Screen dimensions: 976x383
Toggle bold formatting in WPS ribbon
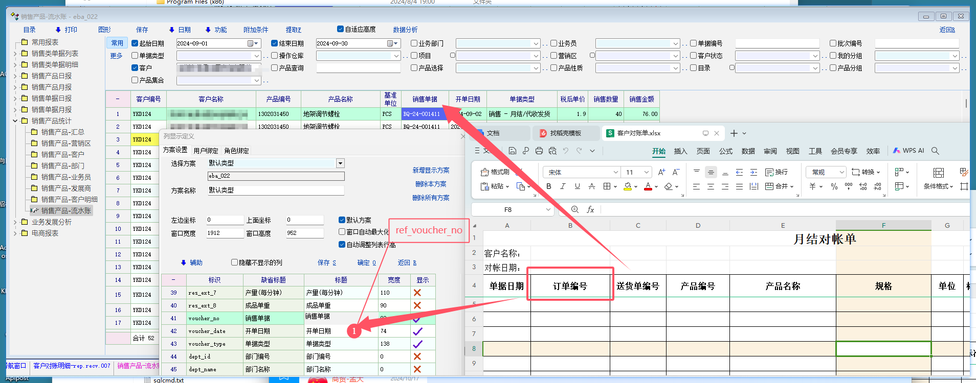549,186
